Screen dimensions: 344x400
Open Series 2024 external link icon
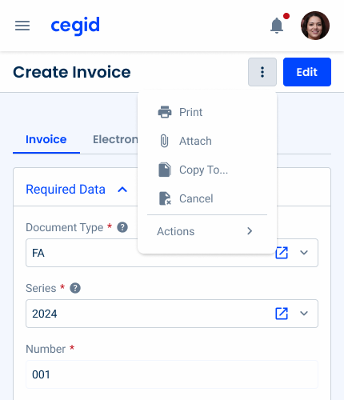point(282,314)
